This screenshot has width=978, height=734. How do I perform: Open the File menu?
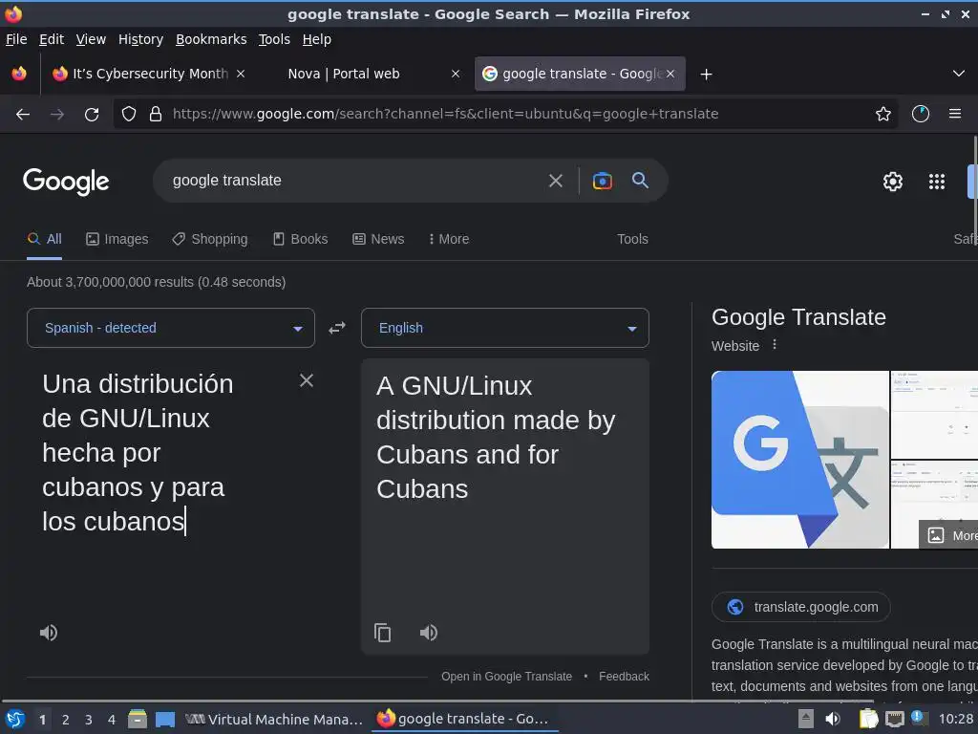click(x=16, y=39)
